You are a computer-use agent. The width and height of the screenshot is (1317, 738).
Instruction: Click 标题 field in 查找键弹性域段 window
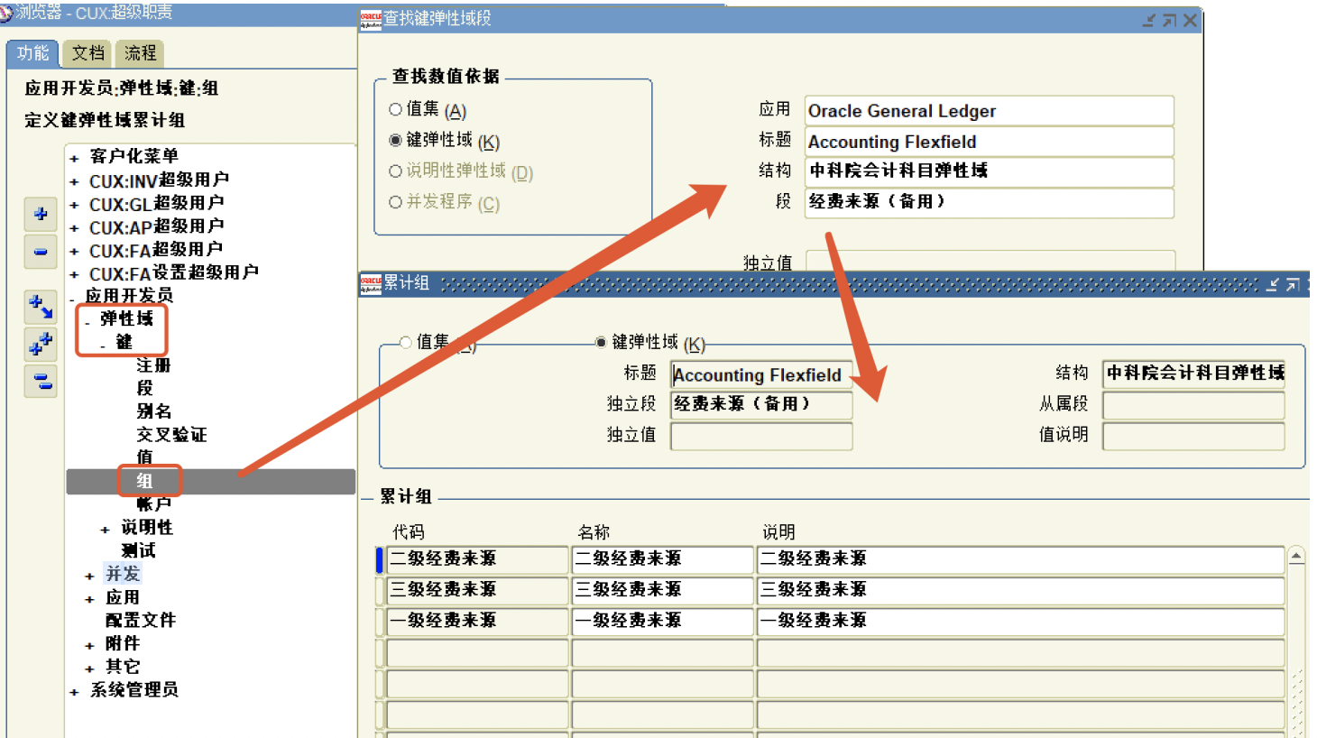(990, 142)
